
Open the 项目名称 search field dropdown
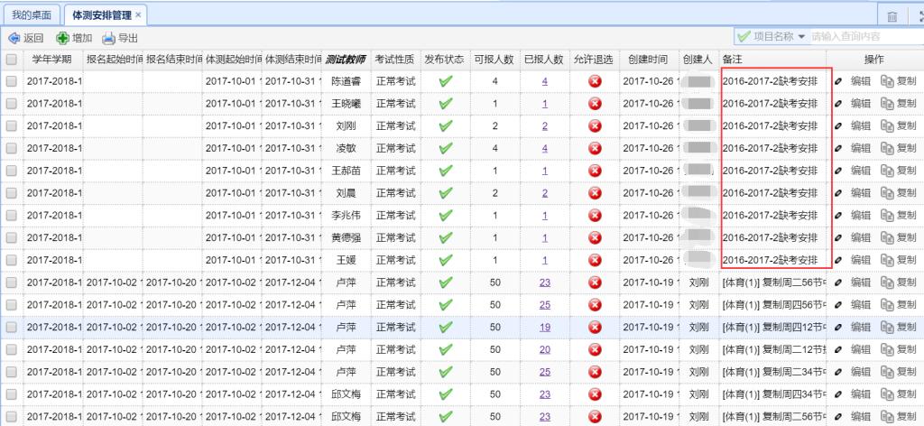pyautogui.click(x=801, y=37)
